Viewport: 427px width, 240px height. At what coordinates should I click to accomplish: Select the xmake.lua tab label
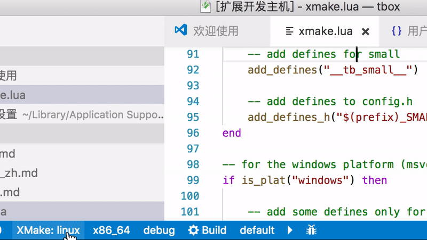coord(326,31)
